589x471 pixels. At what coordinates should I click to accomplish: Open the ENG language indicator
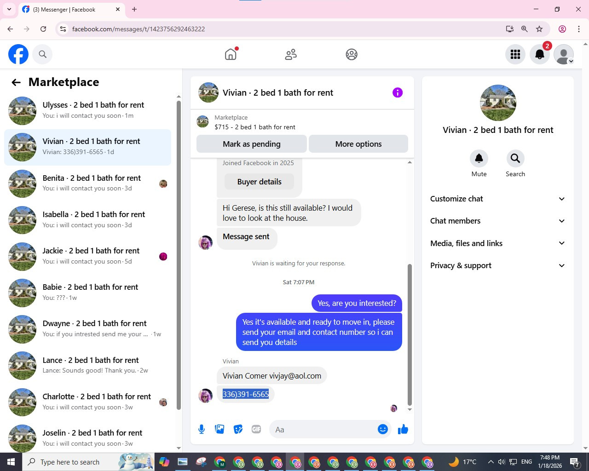tap(527, 462)
